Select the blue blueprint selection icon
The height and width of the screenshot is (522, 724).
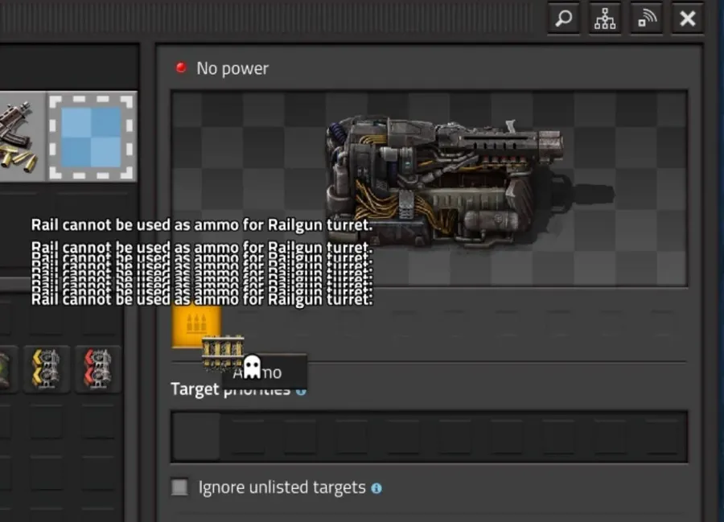click(91, 137)
